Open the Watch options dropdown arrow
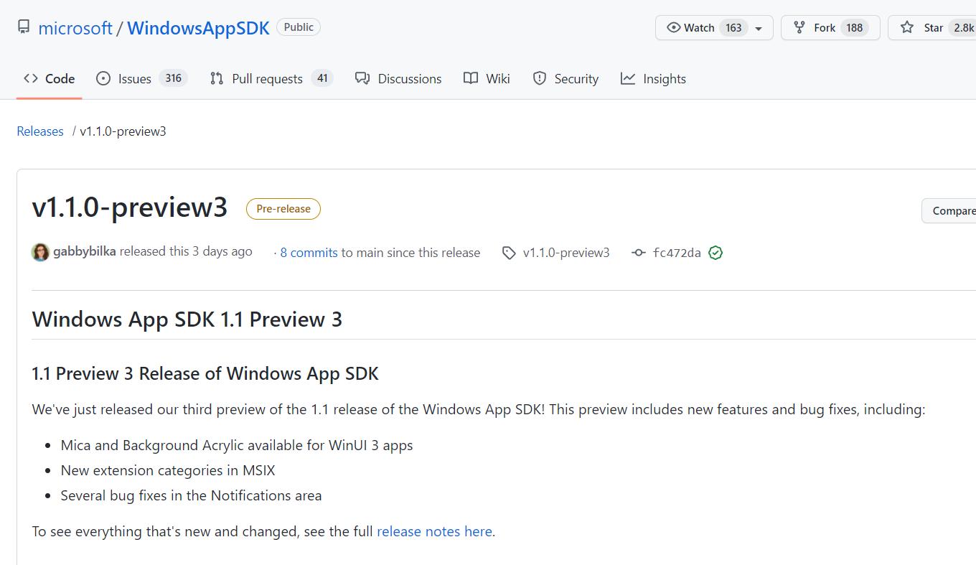This screenshot has width=976, height=565. [x=759, y=27]
